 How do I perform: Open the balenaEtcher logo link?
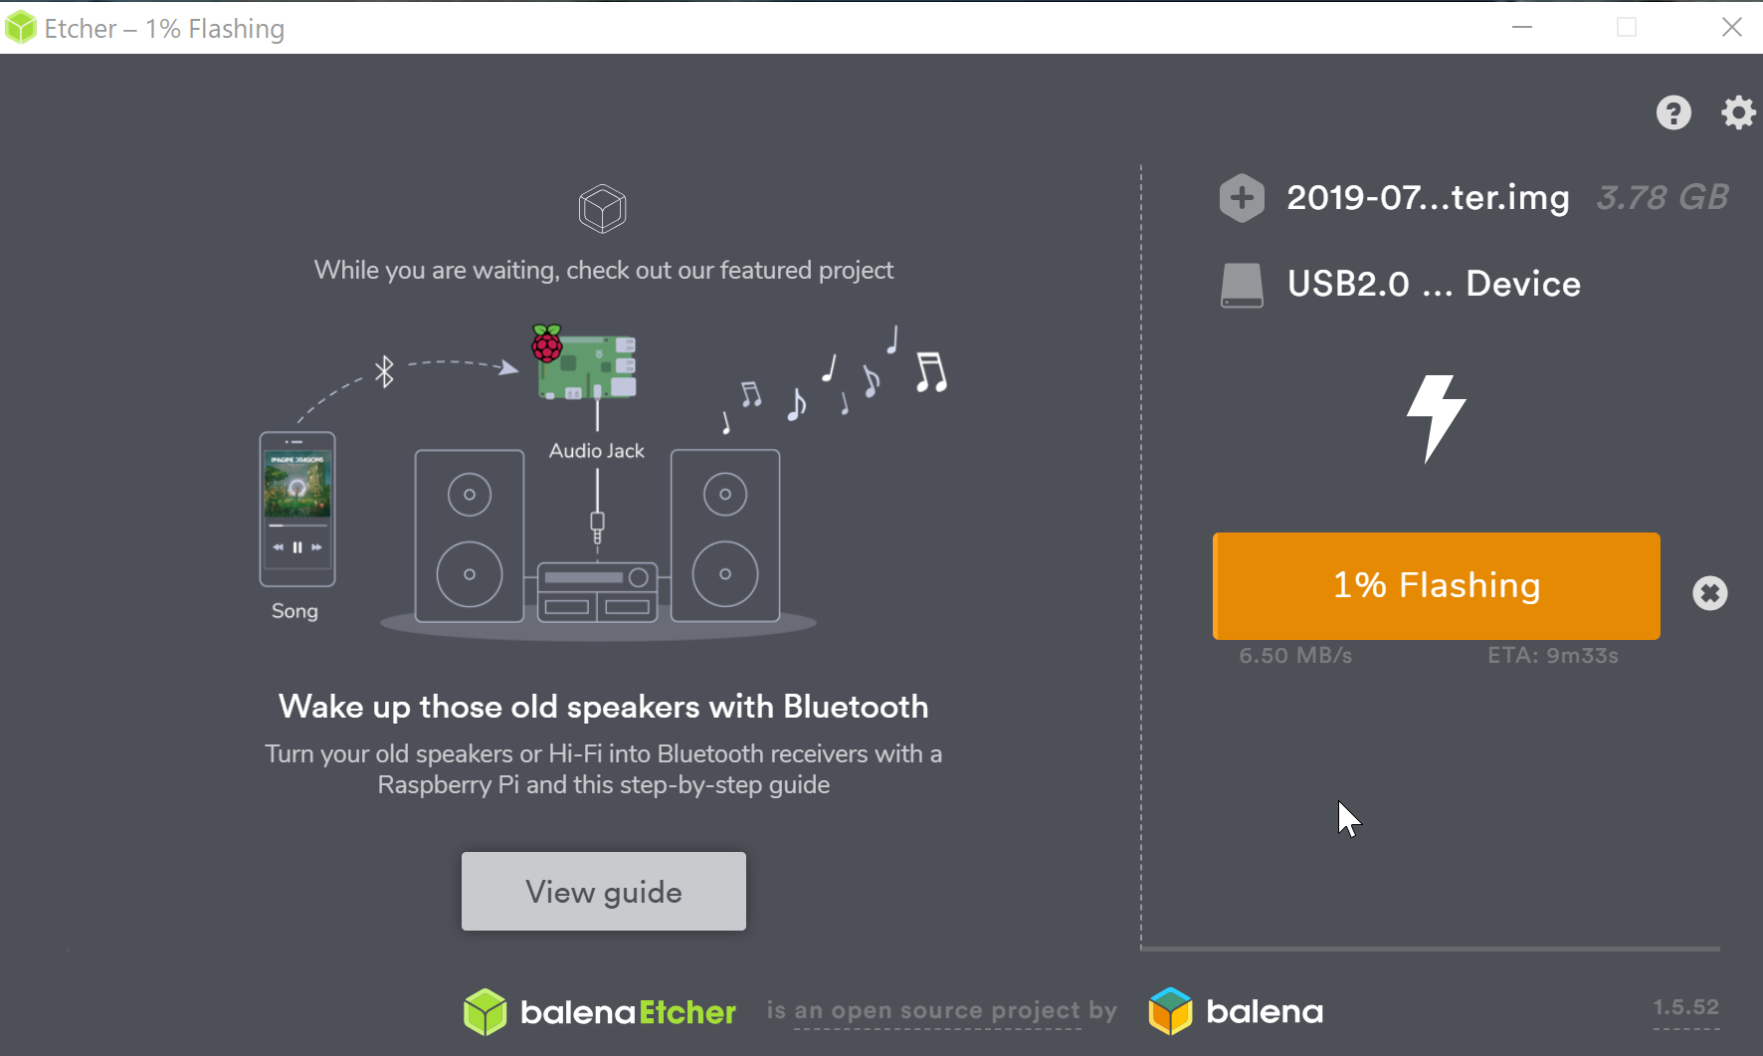pos(600,1012)
